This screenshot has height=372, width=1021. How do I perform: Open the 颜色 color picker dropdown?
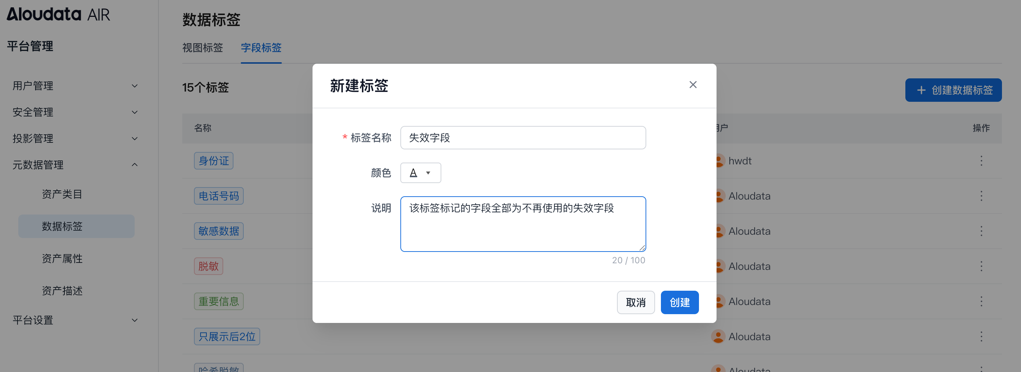coord(420,173)
